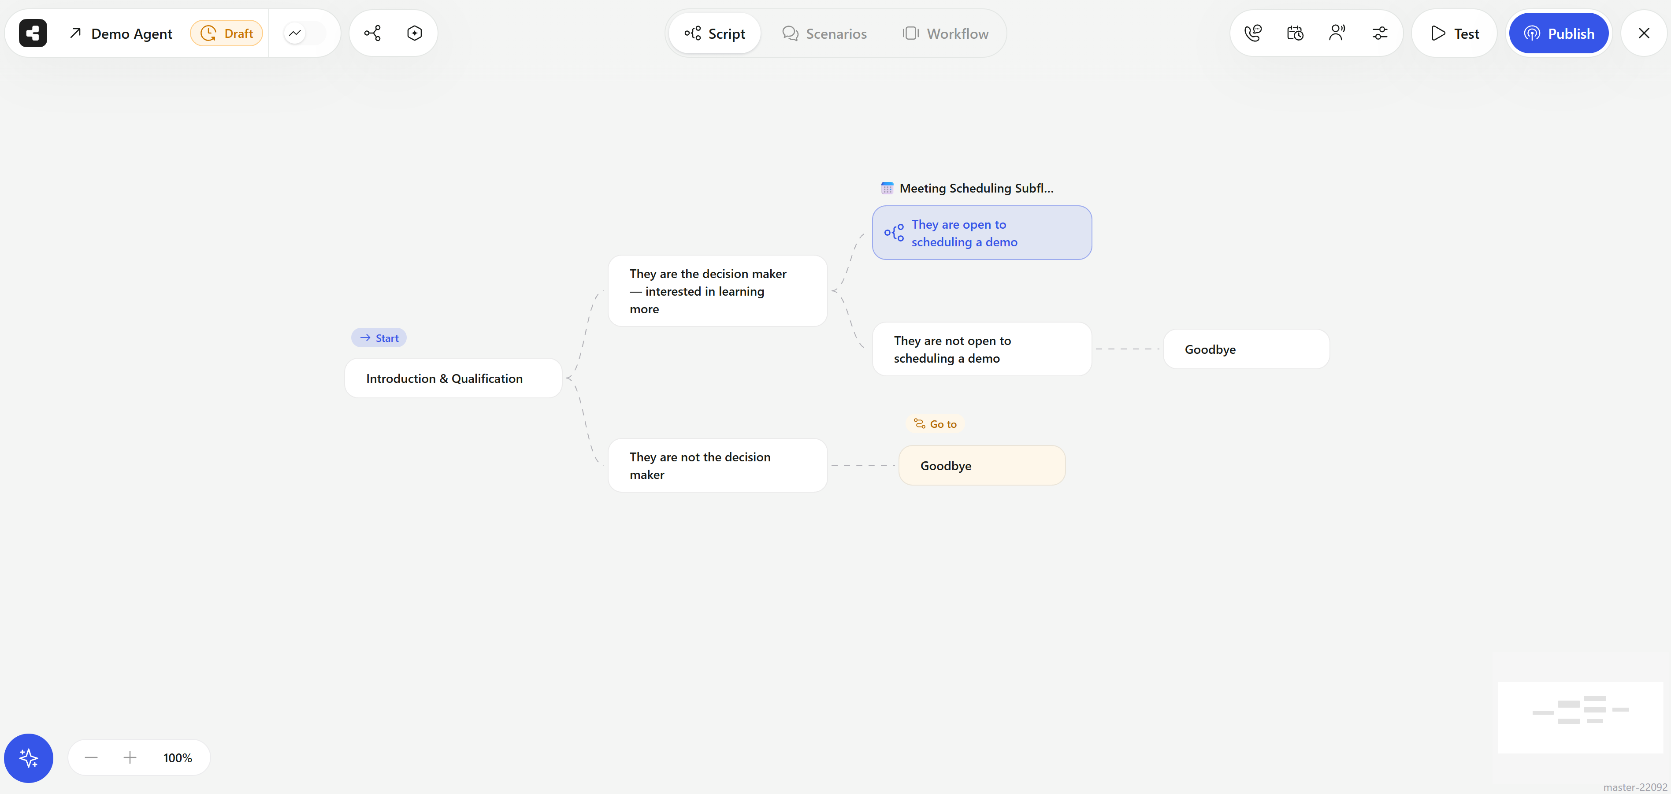
Task: Click the app logo icon
Action: tap(33, 33)
